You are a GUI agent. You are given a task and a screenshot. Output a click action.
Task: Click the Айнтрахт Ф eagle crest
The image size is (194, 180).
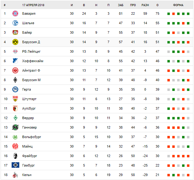pos(15,70)
